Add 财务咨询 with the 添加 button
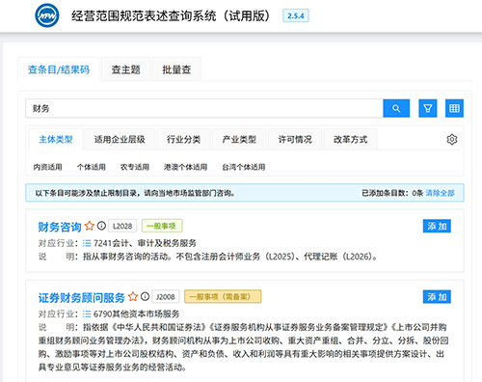Image resolution: width=482 pixels, height=382 pixels. [437, 226]
